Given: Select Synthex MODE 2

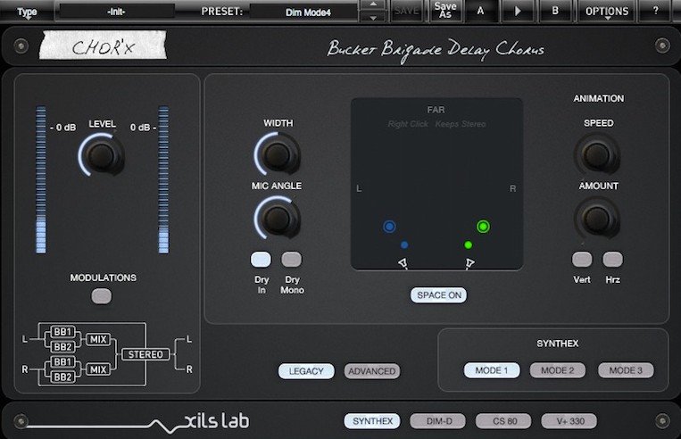Looking at the screenshot, I should 558,370.
